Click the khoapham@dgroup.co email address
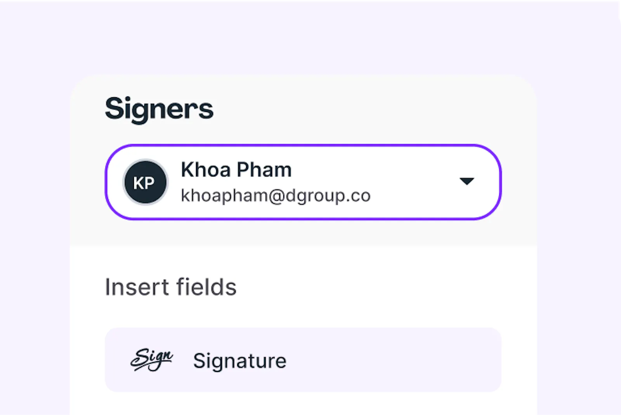The width and height of the screenshot is (621, 415). (276, 195)
